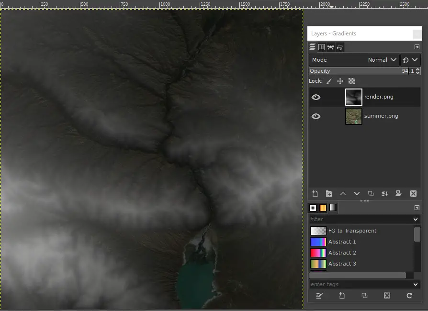This screenshot has height=311, width=428.
Task: Lower the selected layer one step
Action: pyautogui.click(x=357, y=194)
